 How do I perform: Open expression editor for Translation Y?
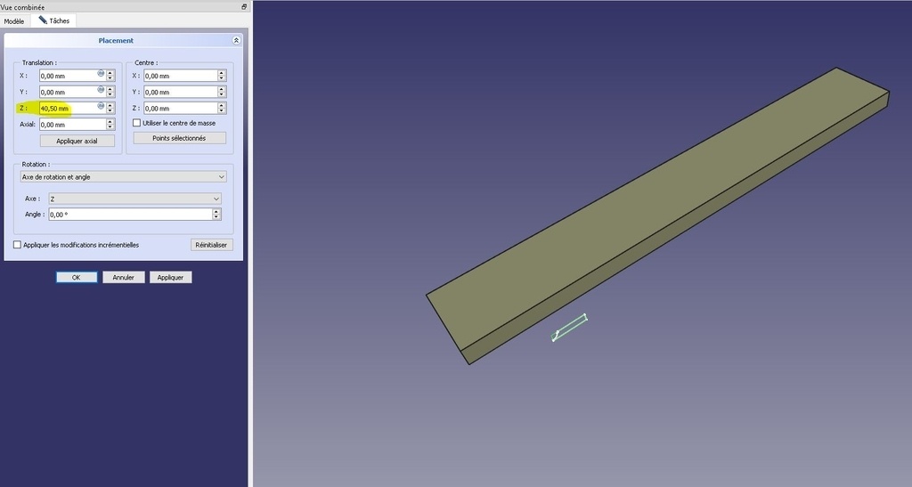pos(101,90)
